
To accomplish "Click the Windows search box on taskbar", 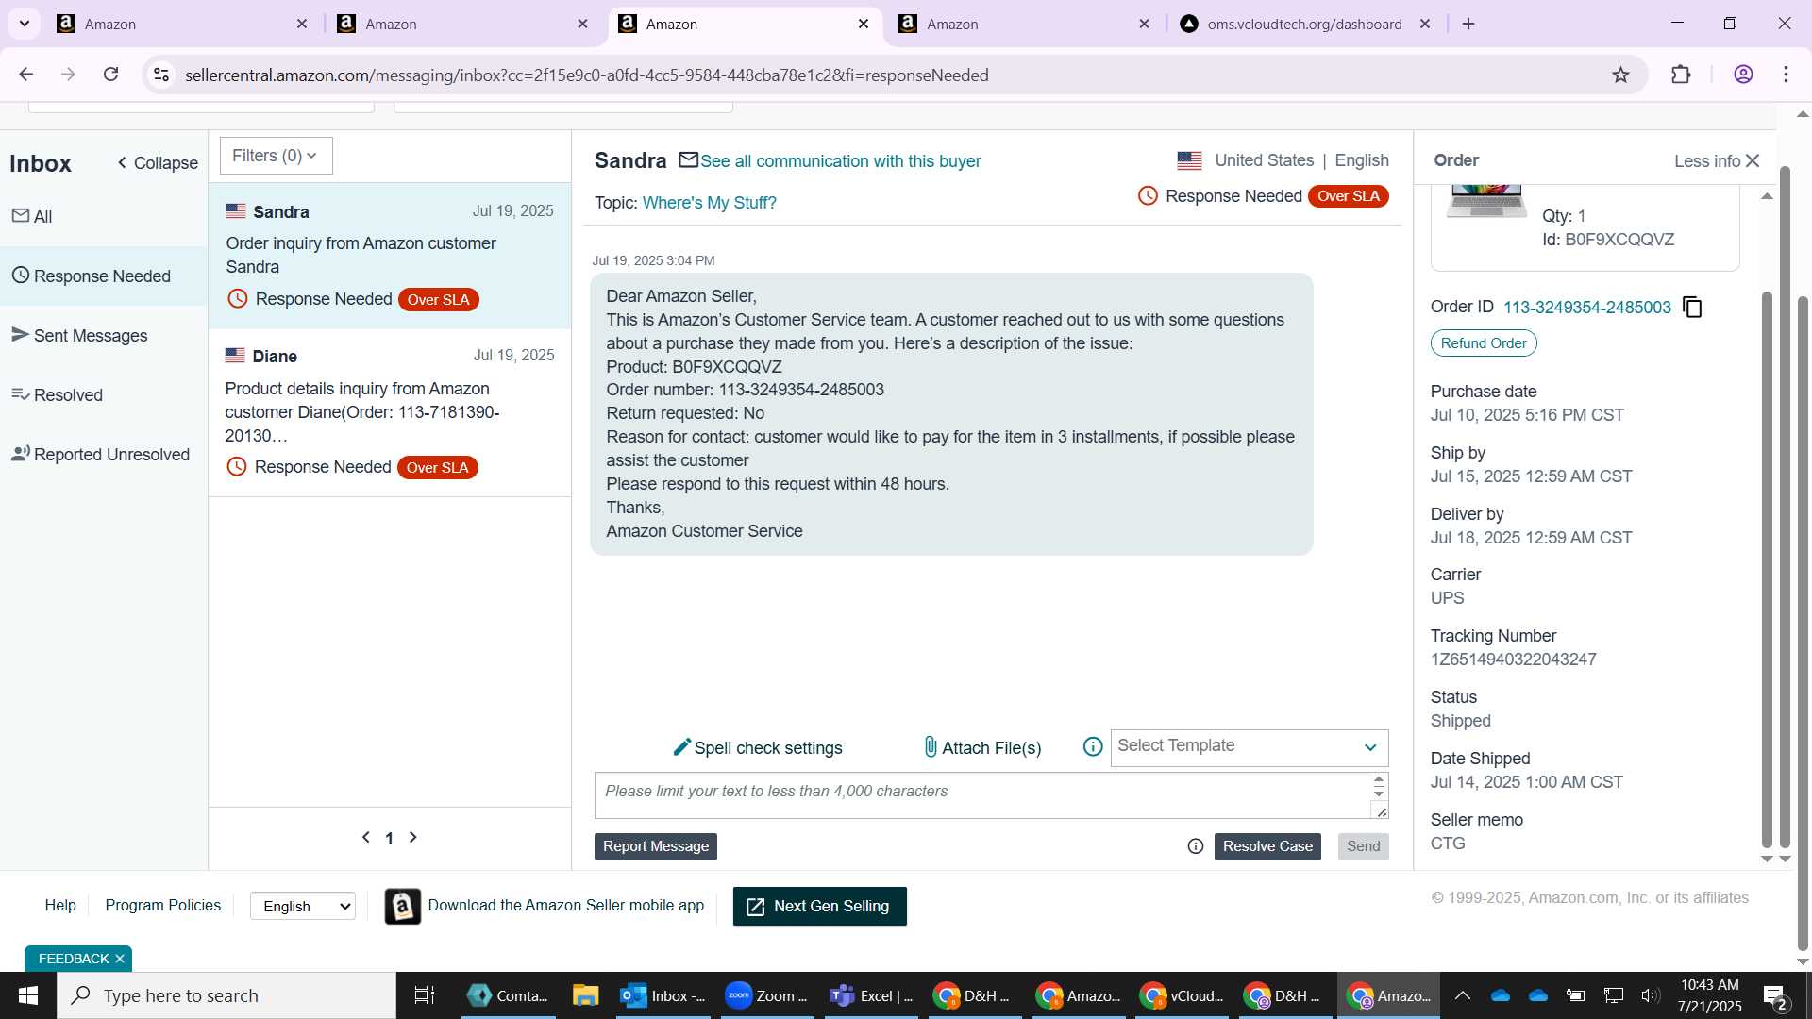I will coord(226,995).
